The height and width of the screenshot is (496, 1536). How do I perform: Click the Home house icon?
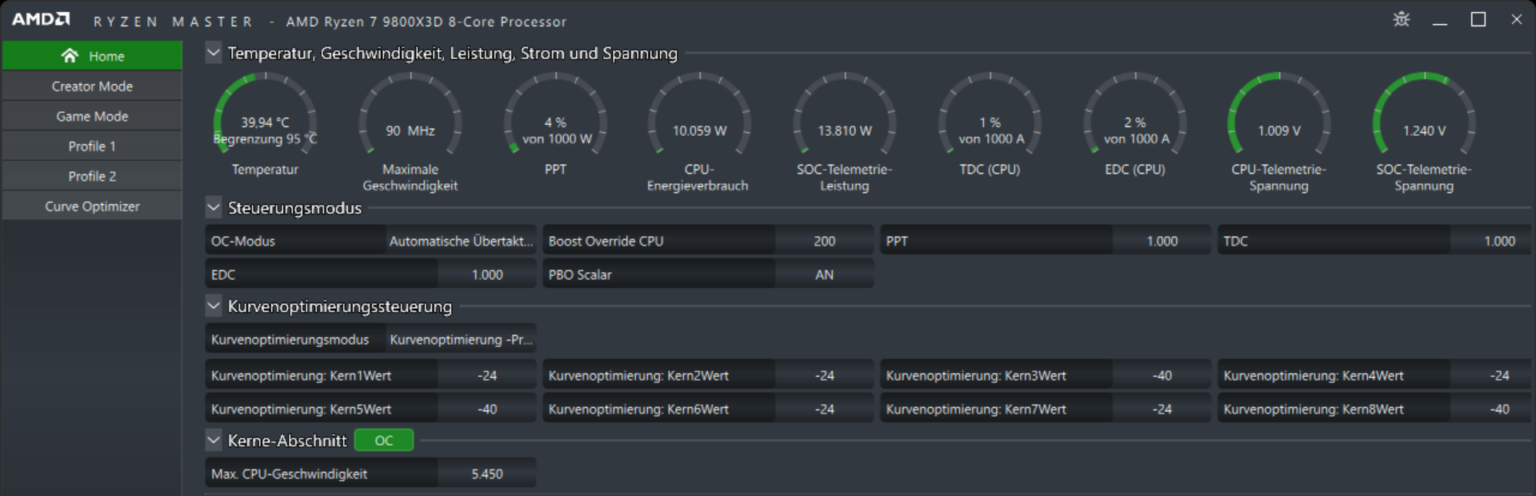(70, 55)
